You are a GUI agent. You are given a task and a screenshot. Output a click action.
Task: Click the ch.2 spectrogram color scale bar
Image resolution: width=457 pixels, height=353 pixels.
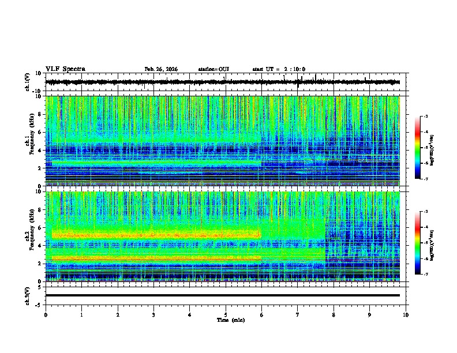[x=417, y=243]
